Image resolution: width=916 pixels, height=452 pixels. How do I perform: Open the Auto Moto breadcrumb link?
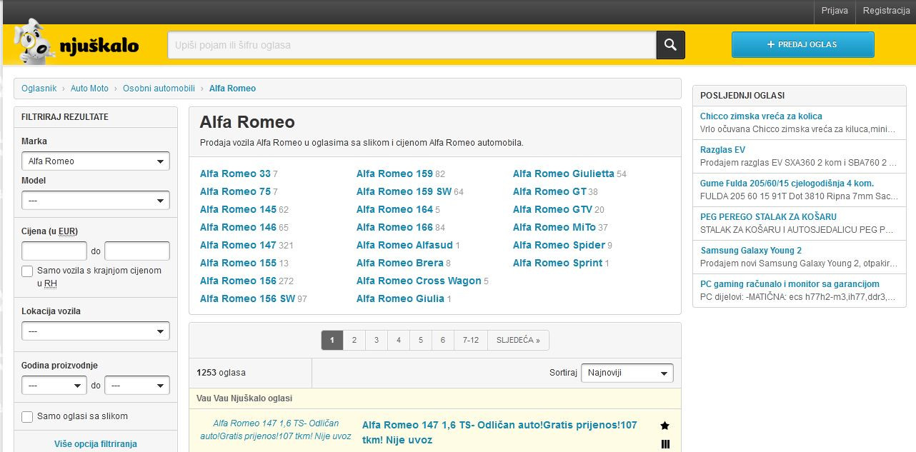89,89
